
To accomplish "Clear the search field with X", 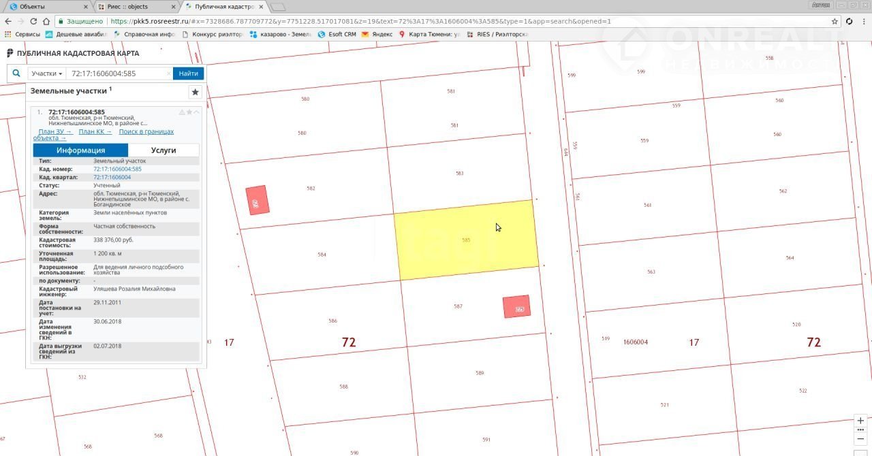I will [169, 74].
